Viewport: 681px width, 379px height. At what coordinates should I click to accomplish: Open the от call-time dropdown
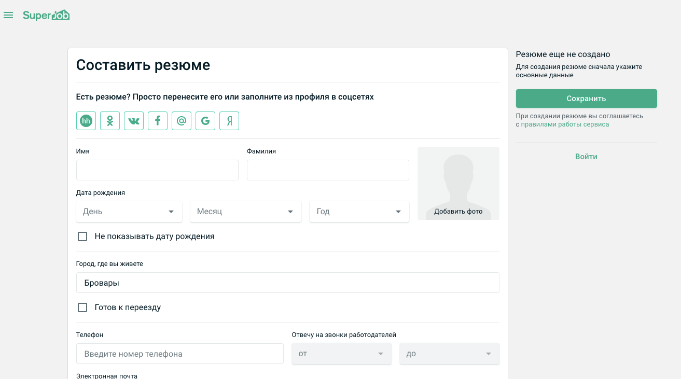point(342,354)
